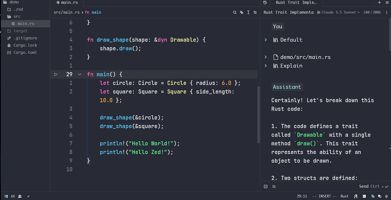Click the edit icon below the assistant message
Image resolution: width=391 pixels, height=200 pixels.
pos(265,186)
